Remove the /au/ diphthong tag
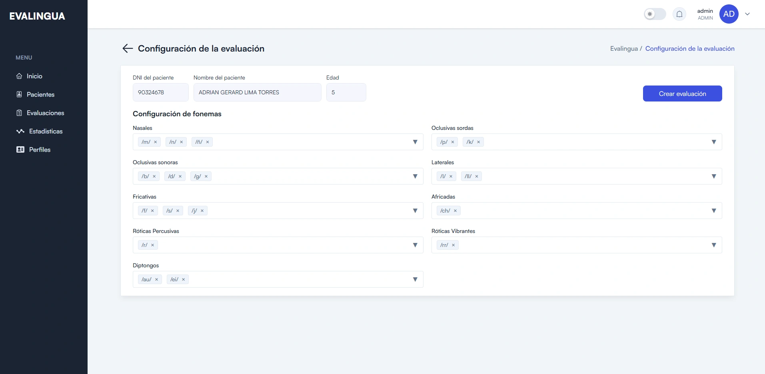Image resolution: width=765 pixels, height=374 pixels. [x=157, y=280]
